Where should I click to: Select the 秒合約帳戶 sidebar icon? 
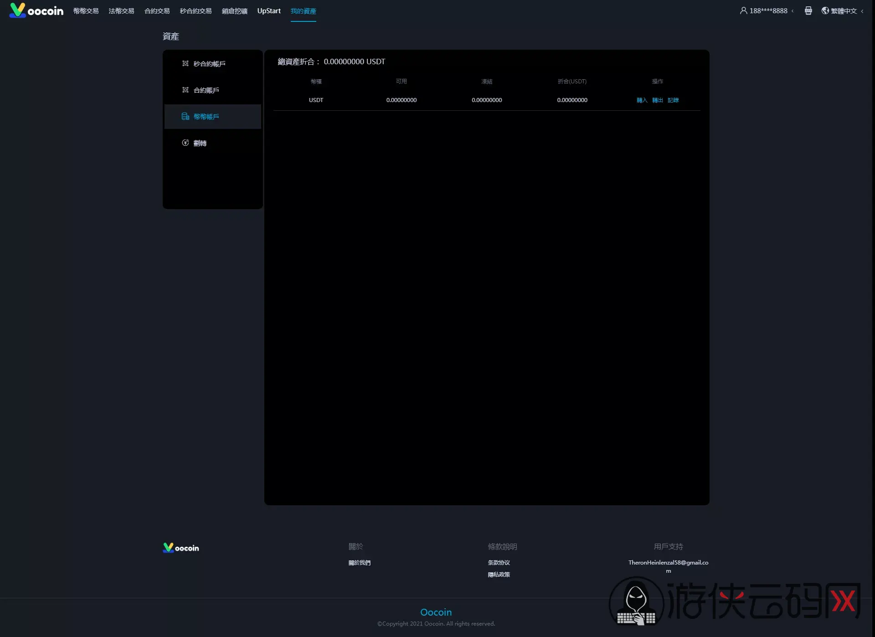pyautogui.click(x=185, y=63)
